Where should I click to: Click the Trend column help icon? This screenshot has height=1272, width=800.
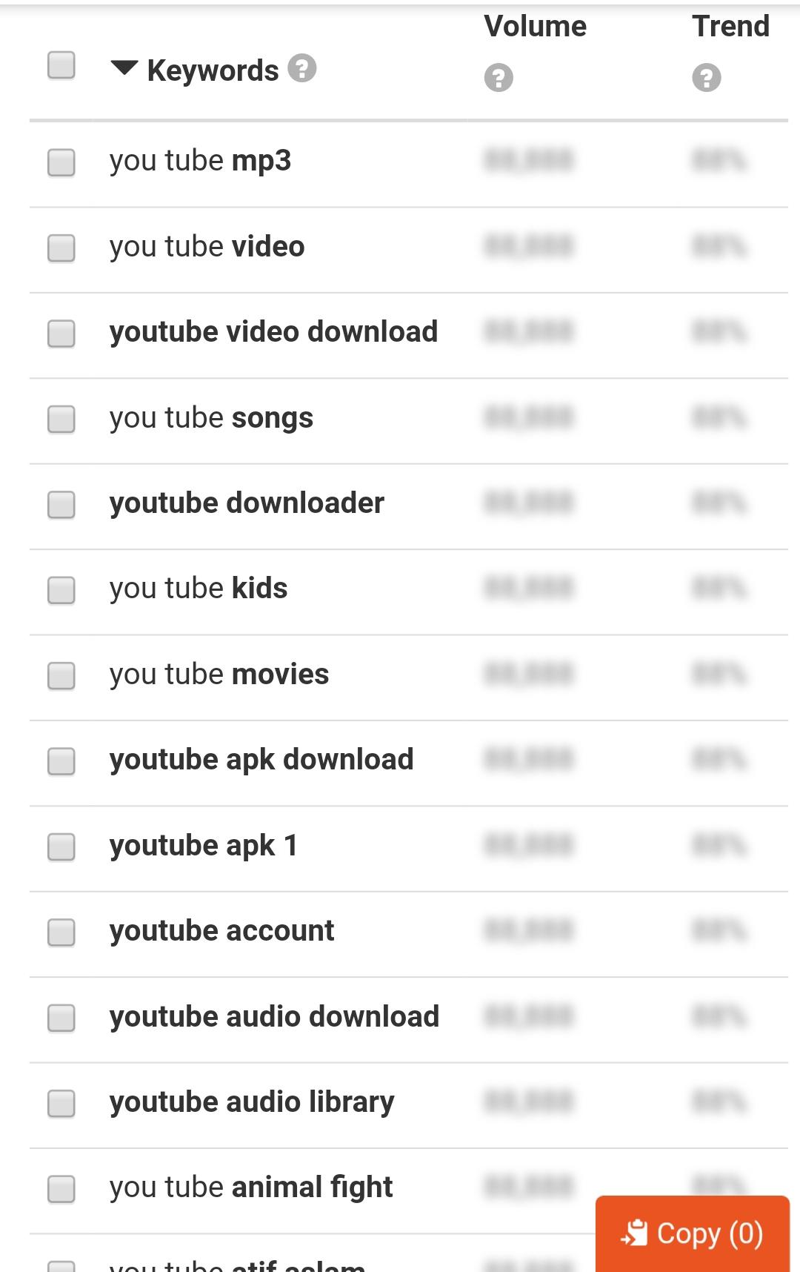click(707, 77)
